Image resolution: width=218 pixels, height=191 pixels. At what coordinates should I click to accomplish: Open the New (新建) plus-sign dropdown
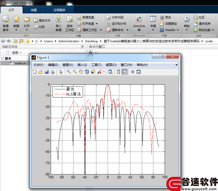(x=16, y=30)
